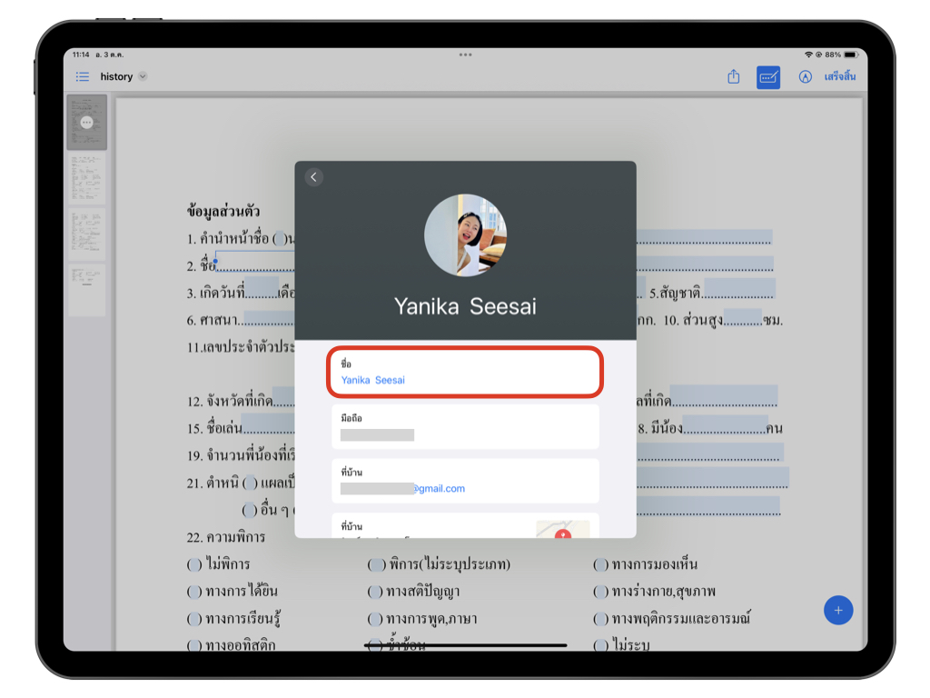Tap the gmail.com email address link

pos(439,489)
